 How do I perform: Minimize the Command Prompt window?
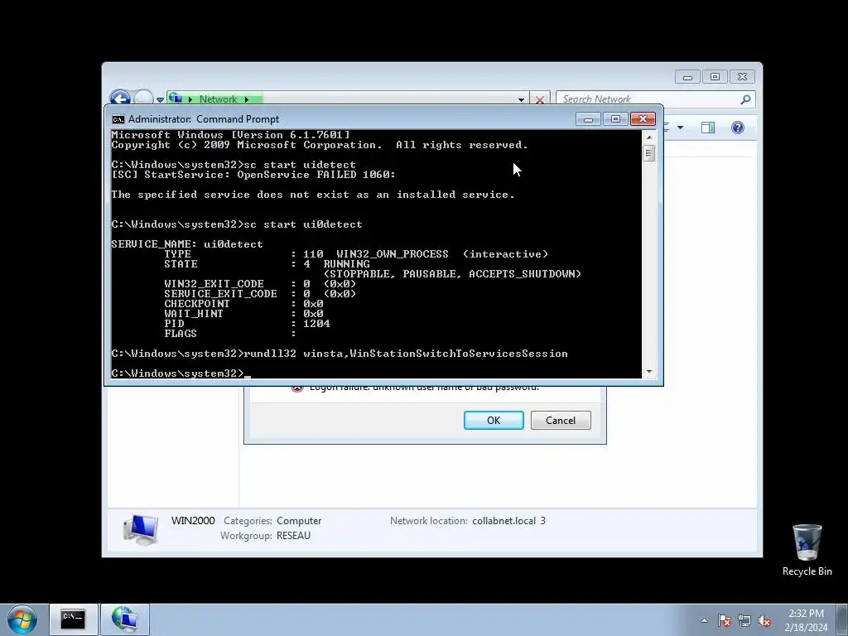point(588,119)
